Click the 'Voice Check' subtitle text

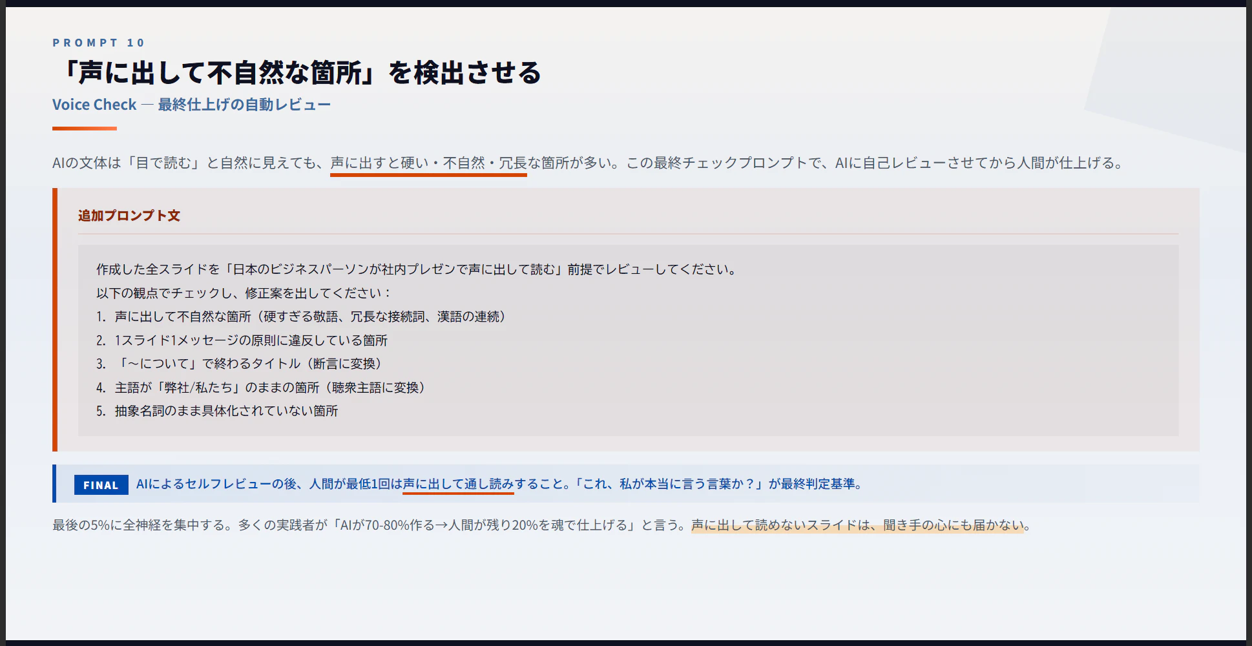pos(94,105)
